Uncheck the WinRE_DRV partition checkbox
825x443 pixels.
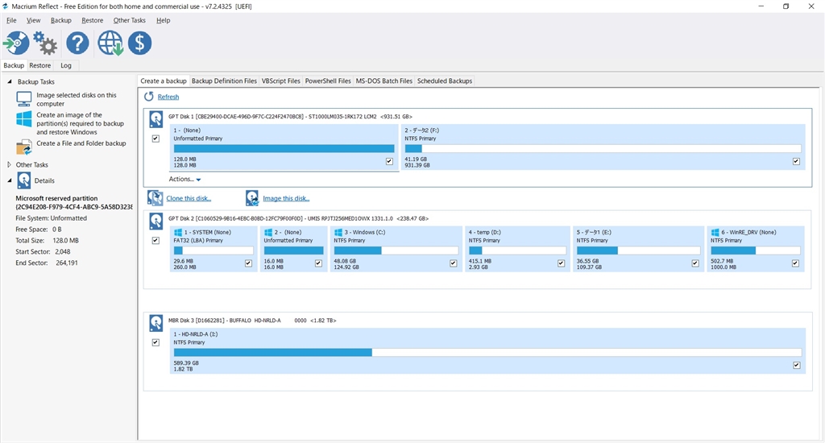click(795, 263)
